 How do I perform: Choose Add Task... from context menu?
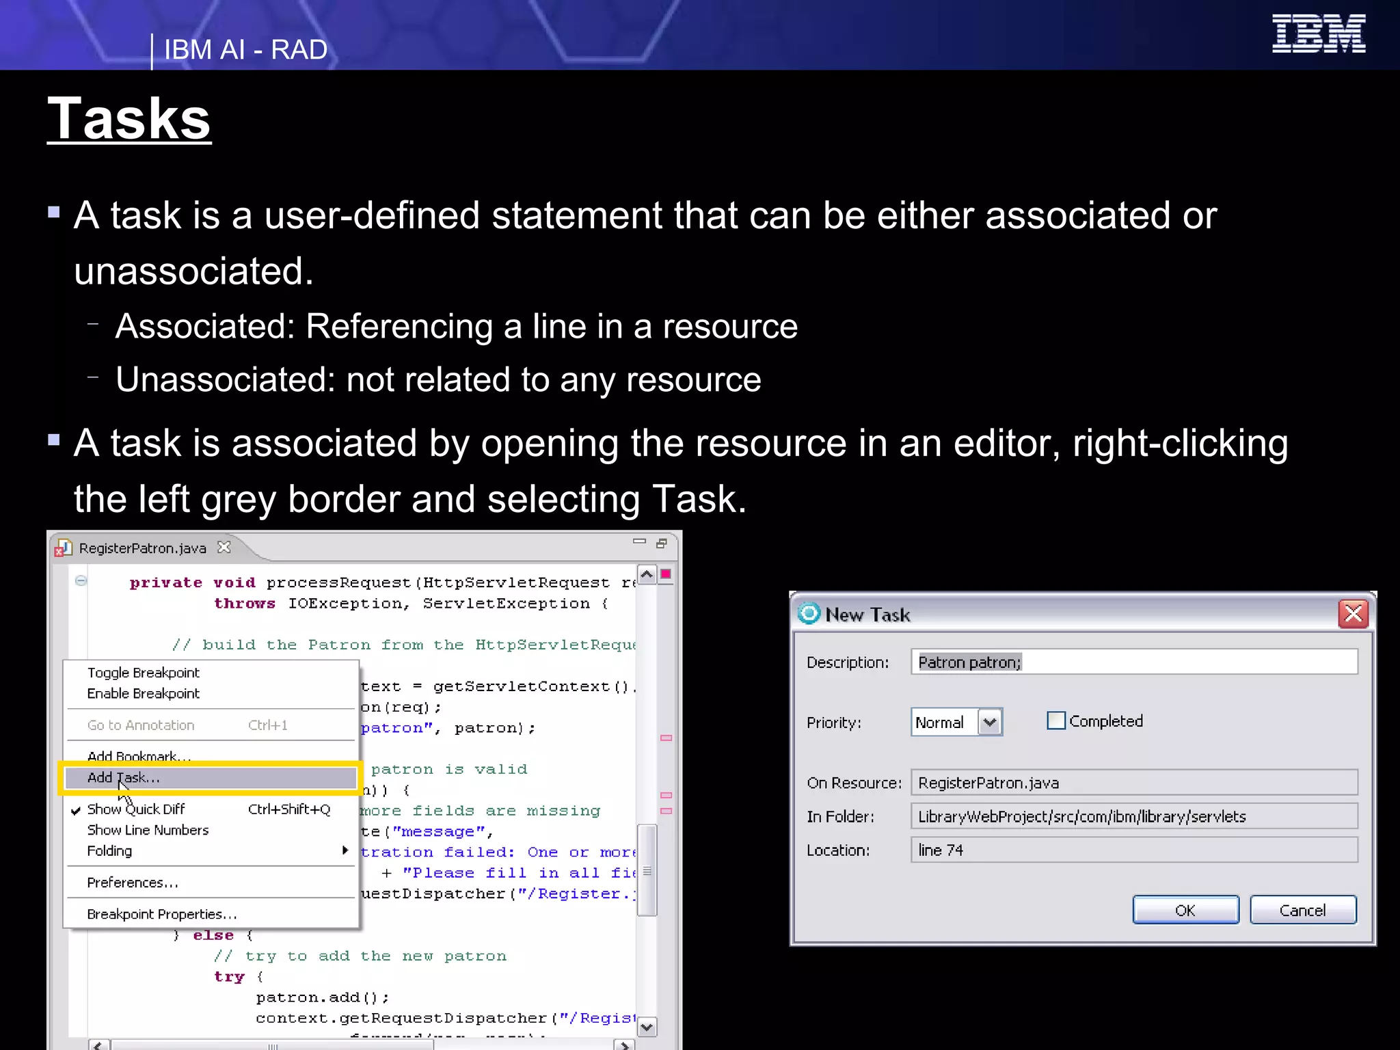211,778
